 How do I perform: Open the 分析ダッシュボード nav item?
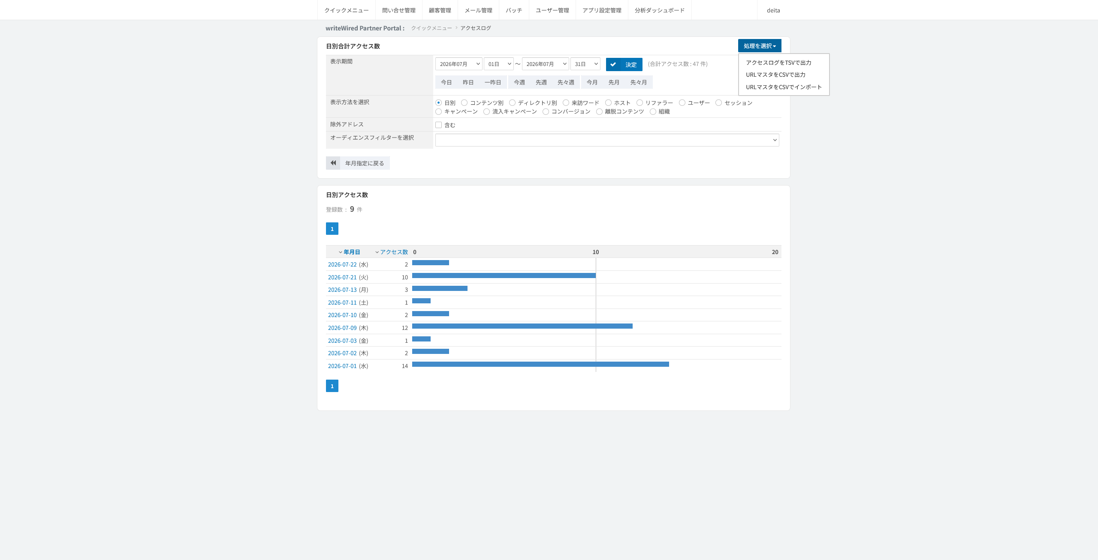tap(660, 10)
